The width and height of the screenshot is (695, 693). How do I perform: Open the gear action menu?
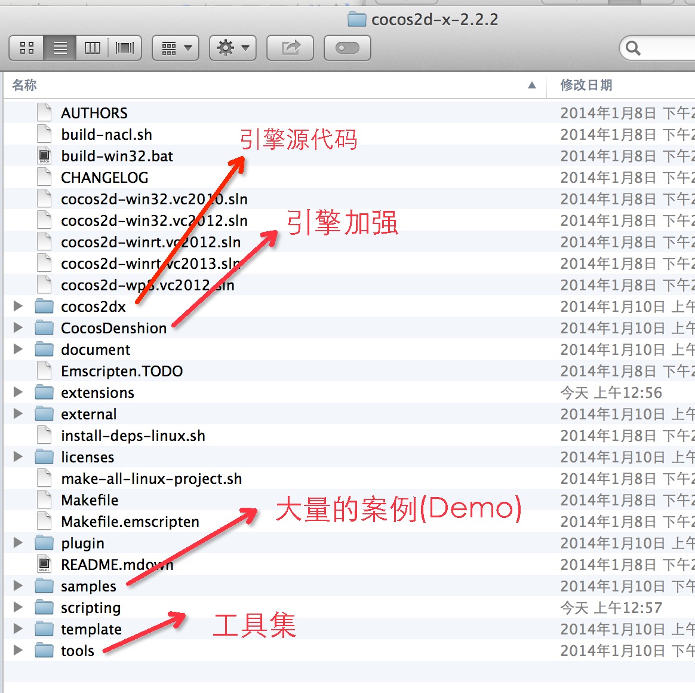point(233,47)
